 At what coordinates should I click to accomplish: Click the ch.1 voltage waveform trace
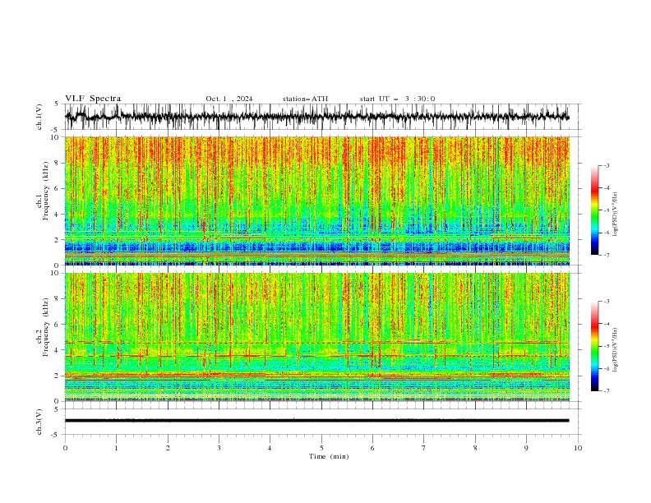[316, 117]
